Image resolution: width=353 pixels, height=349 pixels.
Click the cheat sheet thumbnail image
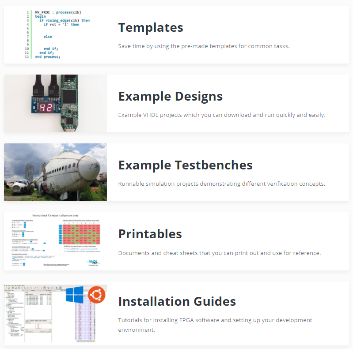pyautogui.click(x=55, y=241)
